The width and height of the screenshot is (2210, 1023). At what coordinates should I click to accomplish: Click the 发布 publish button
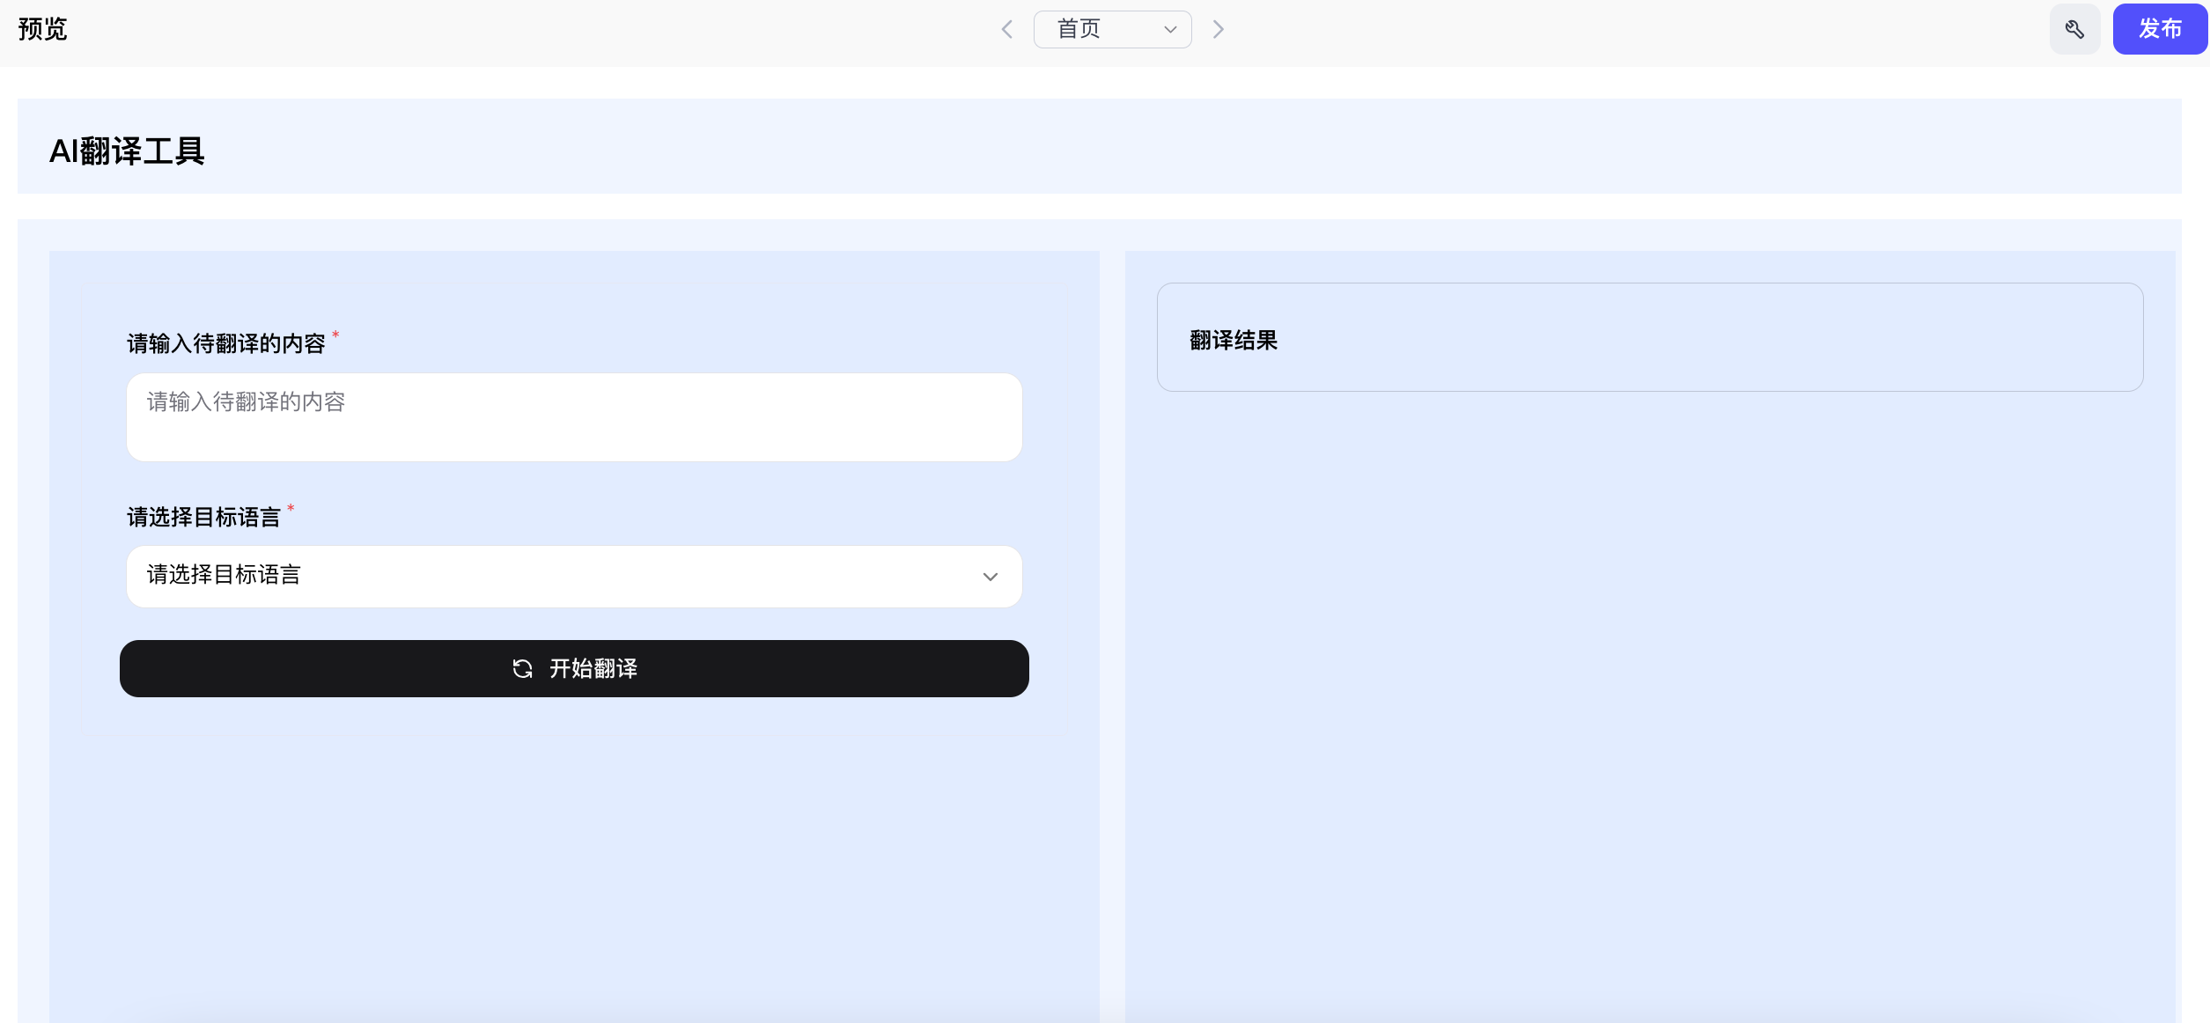[2160, 29]
